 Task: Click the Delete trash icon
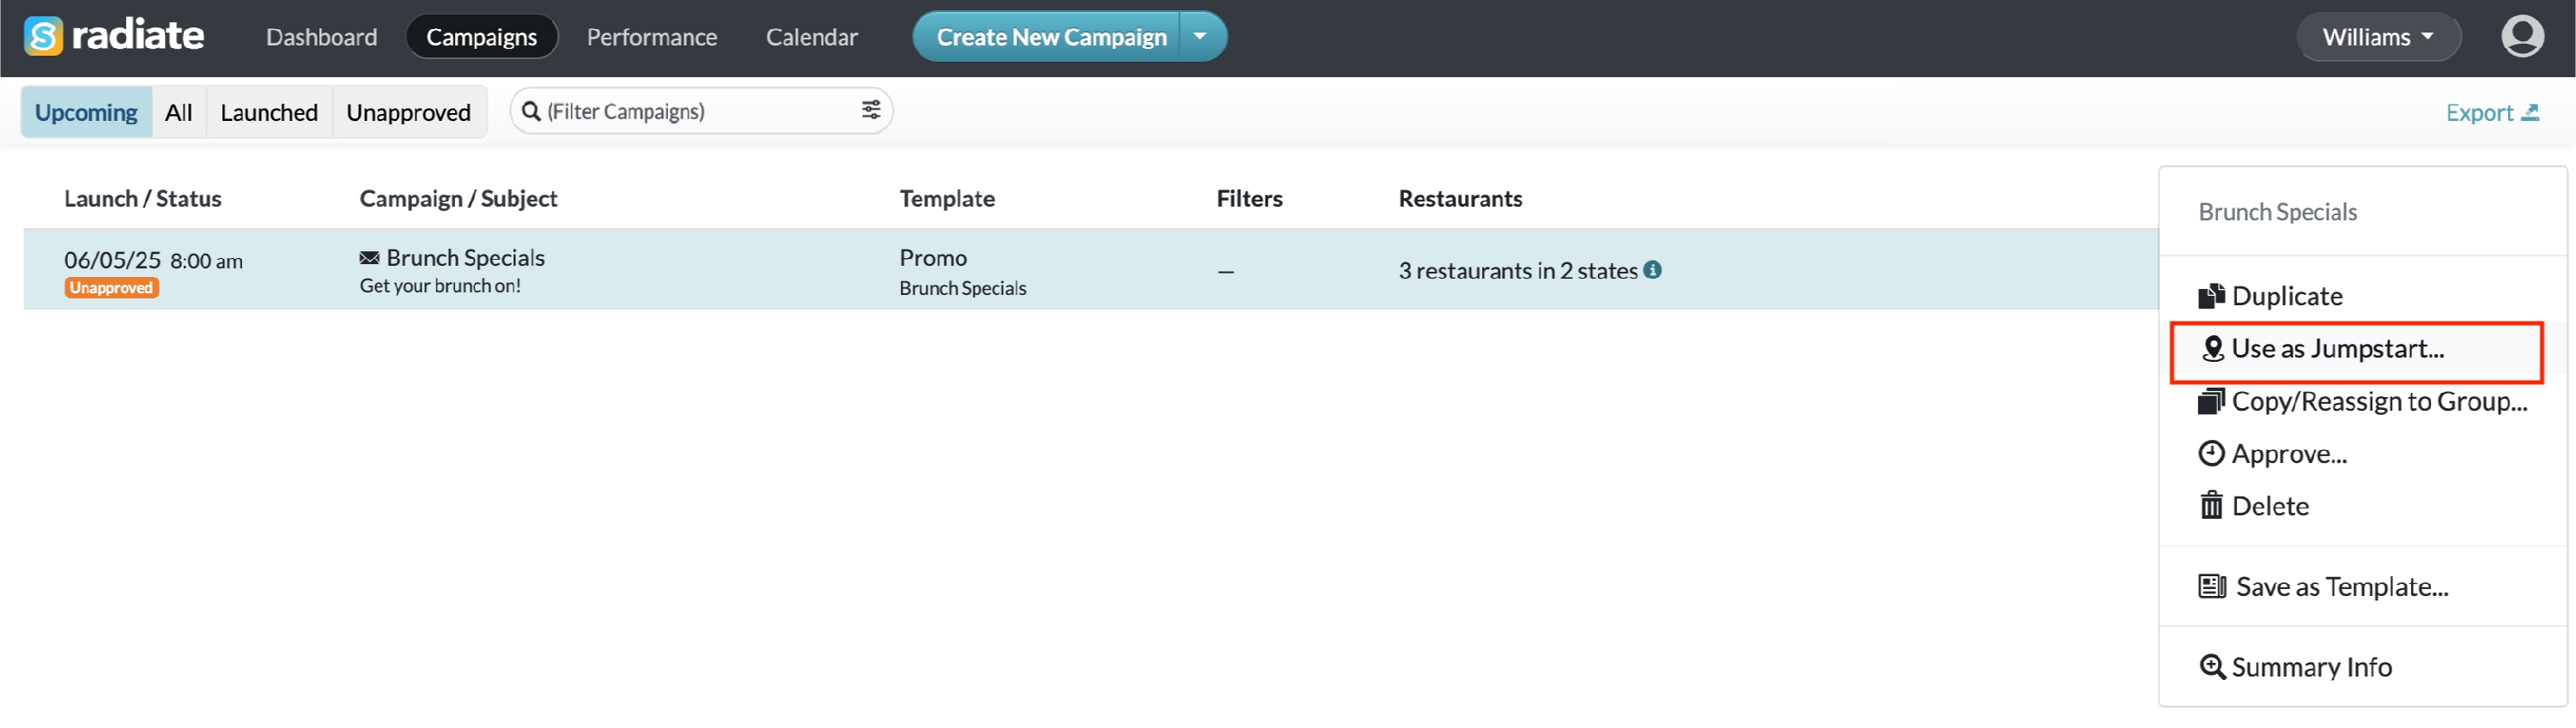(x=2211, y=505)
